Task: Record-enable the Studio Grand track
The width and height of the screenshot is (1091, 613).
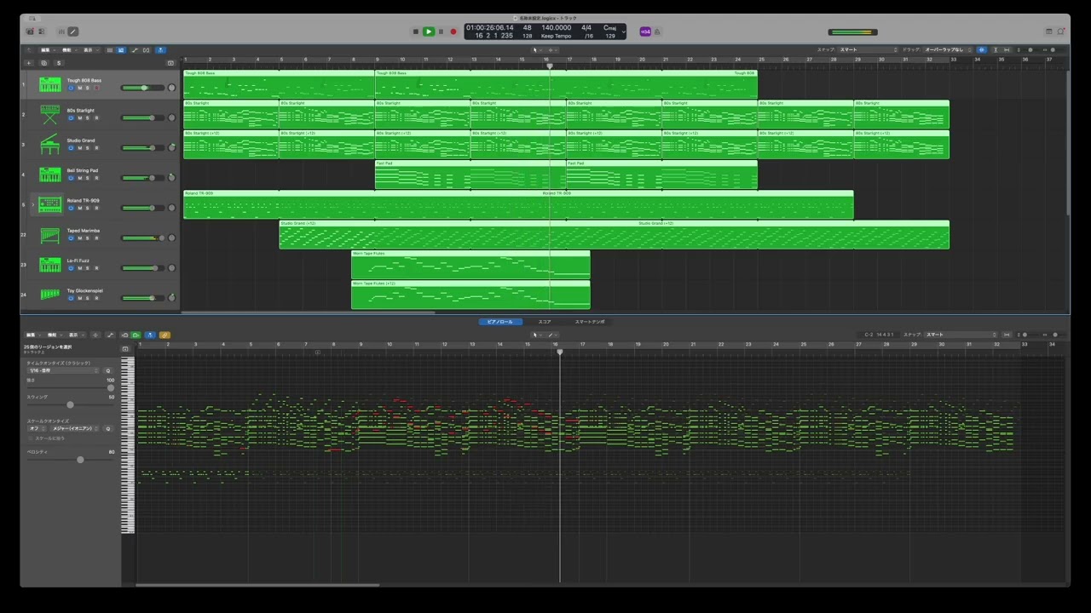Action: tap(95, 148)
